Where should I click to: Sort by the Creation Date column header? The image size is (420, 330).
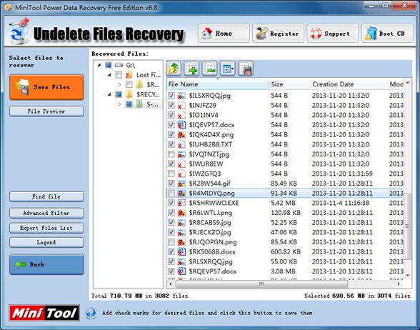[x=349, y=84]
